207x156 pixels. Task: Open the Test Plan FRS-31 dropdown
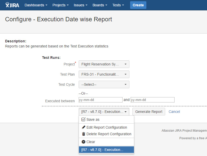pyautogui.click(x=104, y=74)
